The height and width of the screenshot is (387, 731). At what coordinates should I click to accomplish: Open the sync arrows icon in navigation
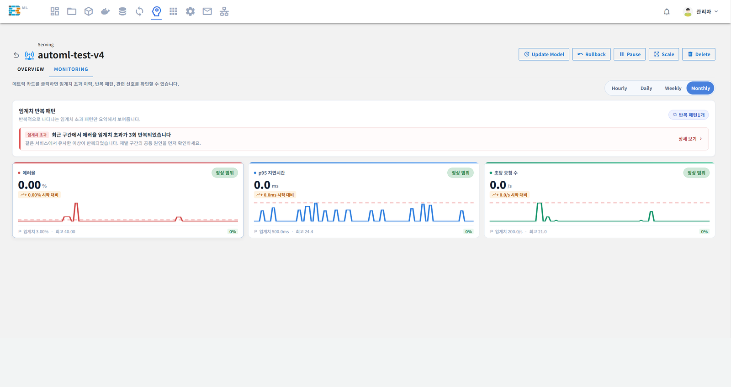(x=139, y=11)
